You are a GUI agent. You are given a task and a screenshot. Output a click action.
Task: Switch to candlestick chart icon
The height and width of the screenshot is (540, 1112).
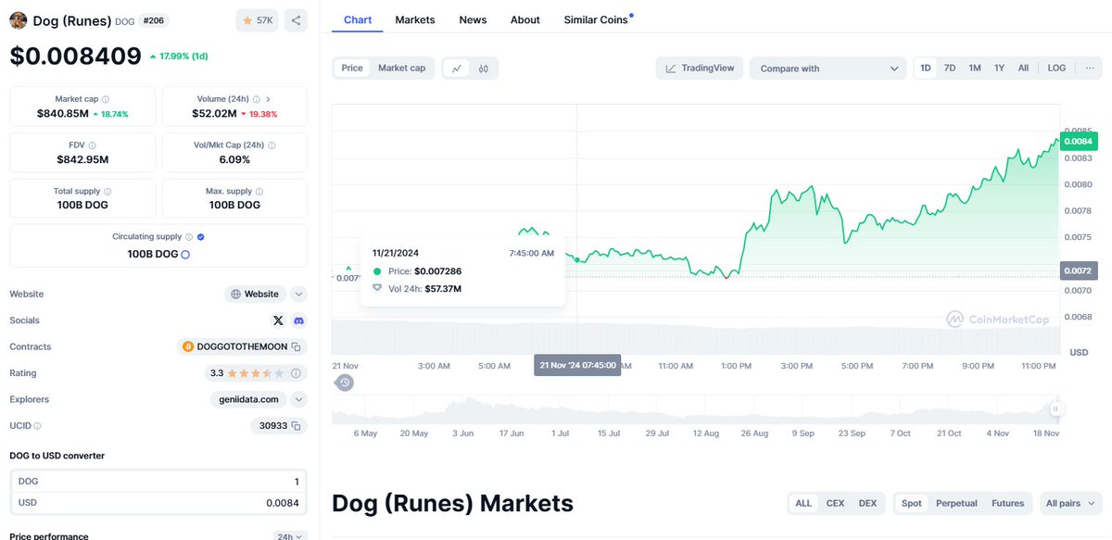(x=484, y=68)
